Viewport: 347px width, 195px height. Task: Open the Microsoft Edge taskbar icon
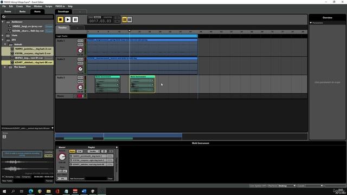(31, 191)
